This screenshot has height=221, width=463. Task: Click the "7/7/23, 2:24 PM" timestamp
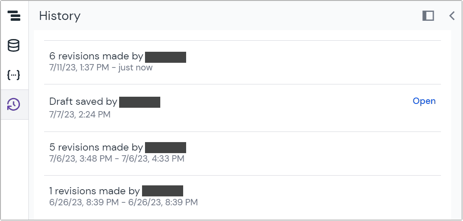[80, 115]
